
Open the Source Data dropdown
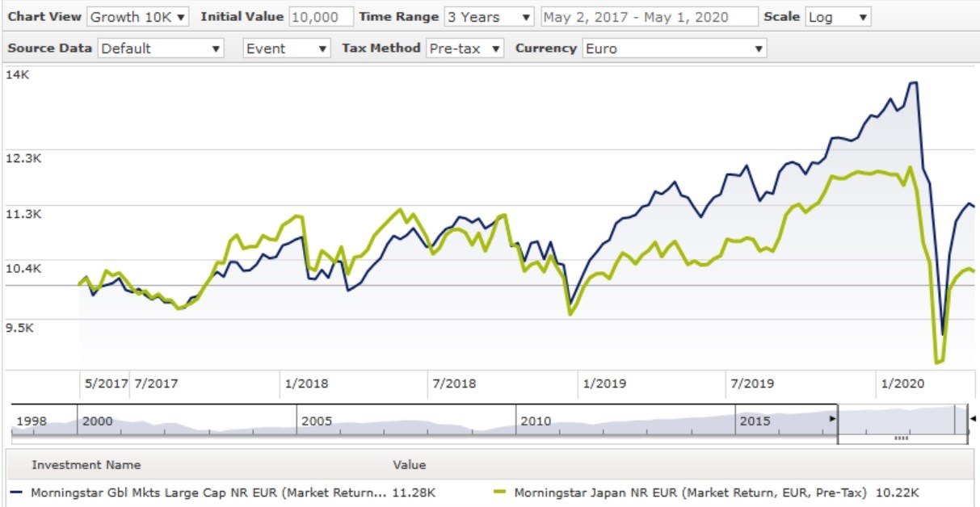pyautogui.click(x=161, y=48)
